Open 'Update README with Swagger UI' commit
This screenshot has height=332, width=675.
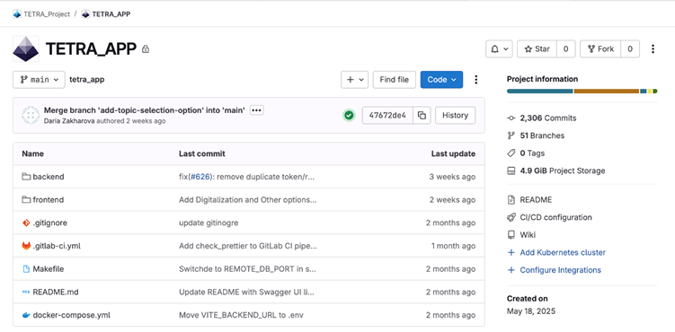click(246, 292)
